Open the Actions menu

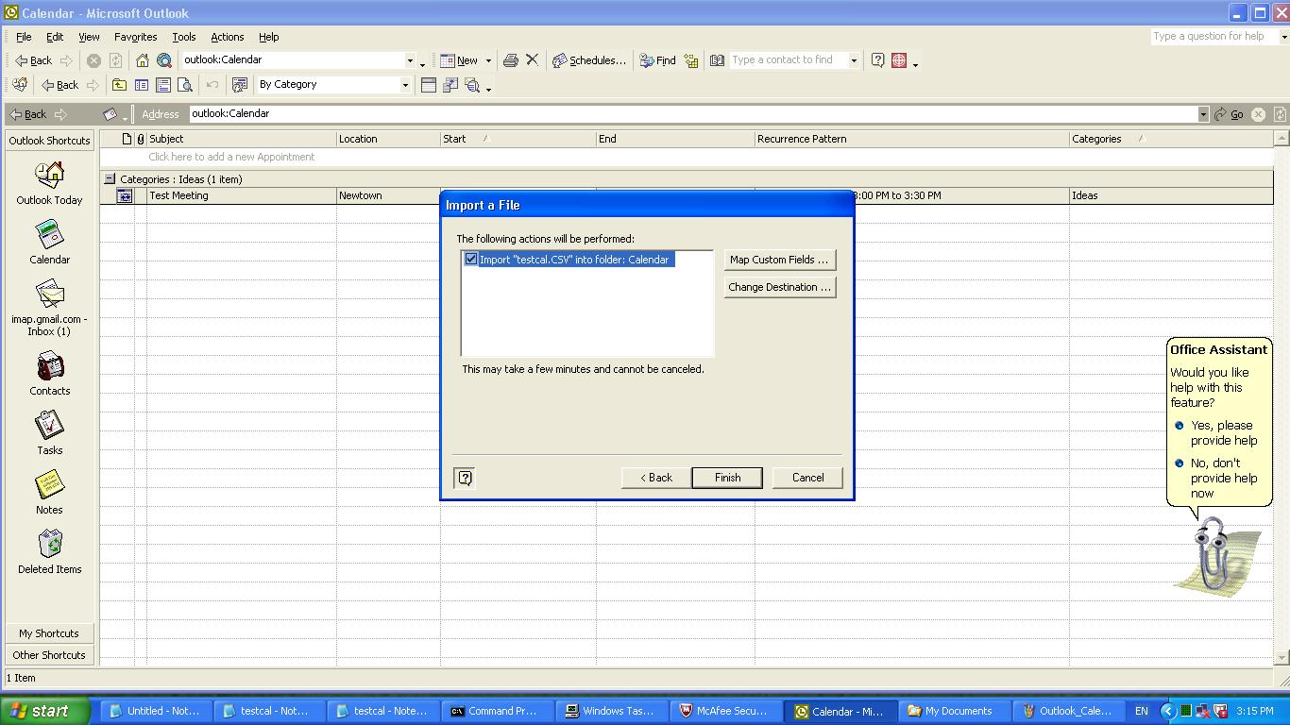tap(227, 37)
